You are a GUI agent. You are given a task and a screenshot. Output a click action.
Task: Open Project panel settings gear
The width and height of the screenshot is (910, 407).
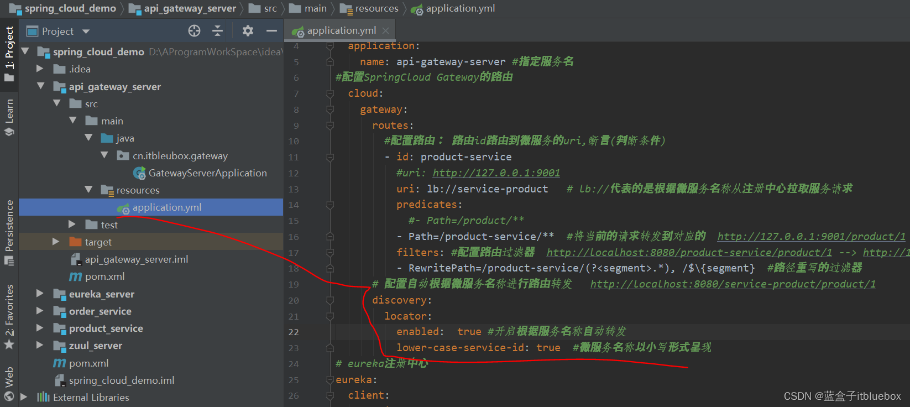(x=248, y=31)
